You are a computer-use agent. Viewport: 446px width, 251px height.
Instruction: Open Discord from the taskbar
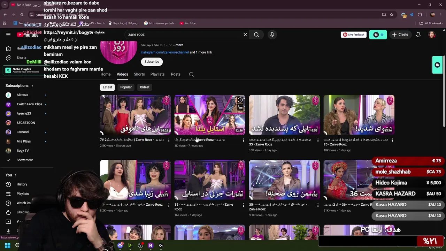click(x=120, y=245)
